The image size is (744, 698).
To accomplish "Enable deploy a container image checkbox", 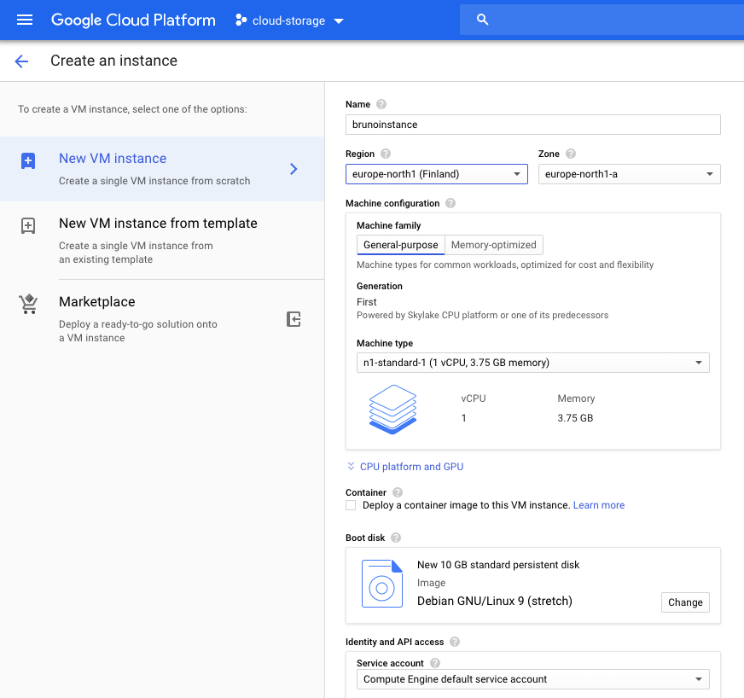I will pyautogui.click(x=351, y=505).
